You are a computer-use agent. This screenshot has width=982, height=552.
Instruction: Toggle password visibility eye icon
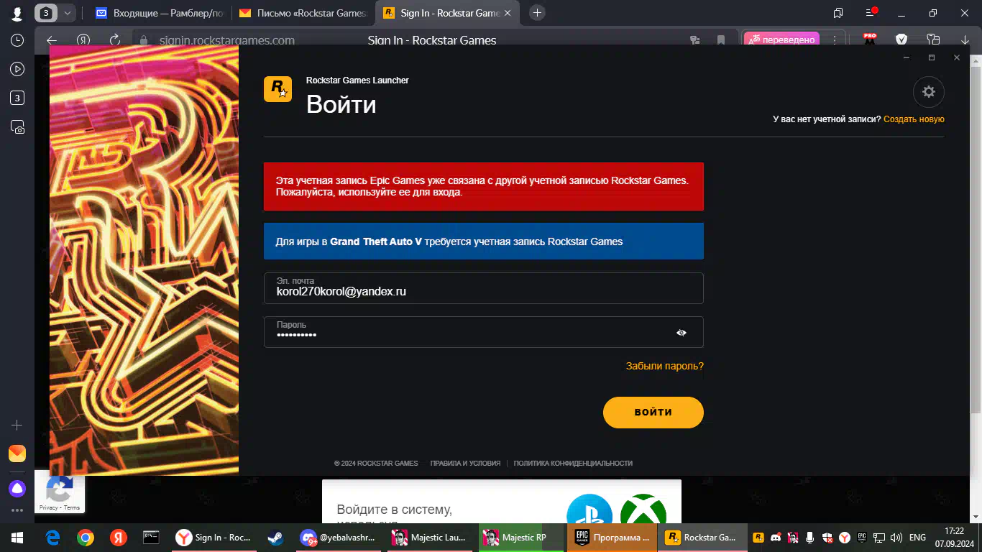click(682, 333)
